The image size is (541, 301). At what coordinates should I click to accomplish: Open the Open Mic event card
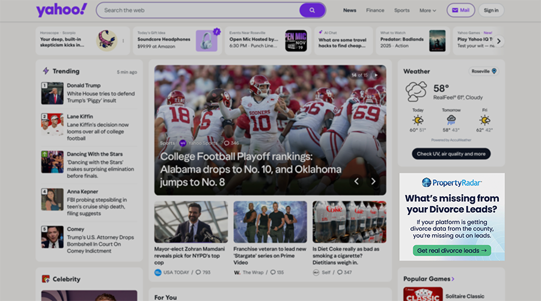point(269,41)
